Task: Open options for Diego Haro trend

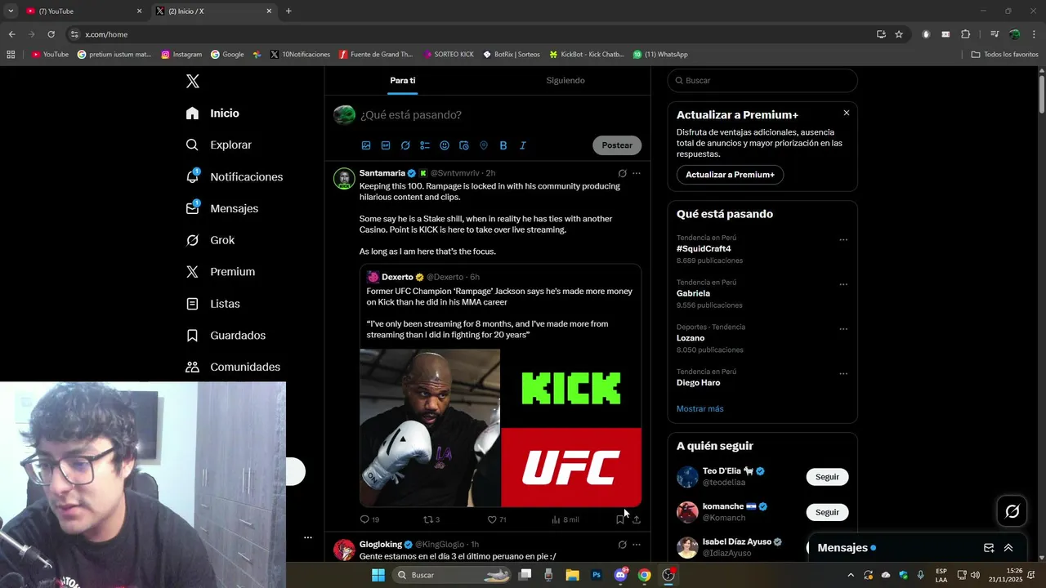Action: point(843,374)
